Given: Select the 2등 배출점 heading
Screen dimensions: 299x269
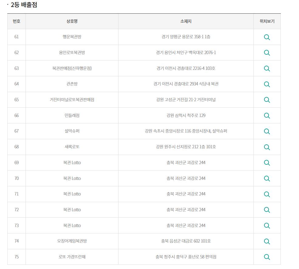Looking at the screenshot, I should [24, 5].
